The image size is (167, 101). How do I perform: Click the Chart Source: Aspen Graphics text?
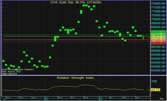click(x=18, y=70)
